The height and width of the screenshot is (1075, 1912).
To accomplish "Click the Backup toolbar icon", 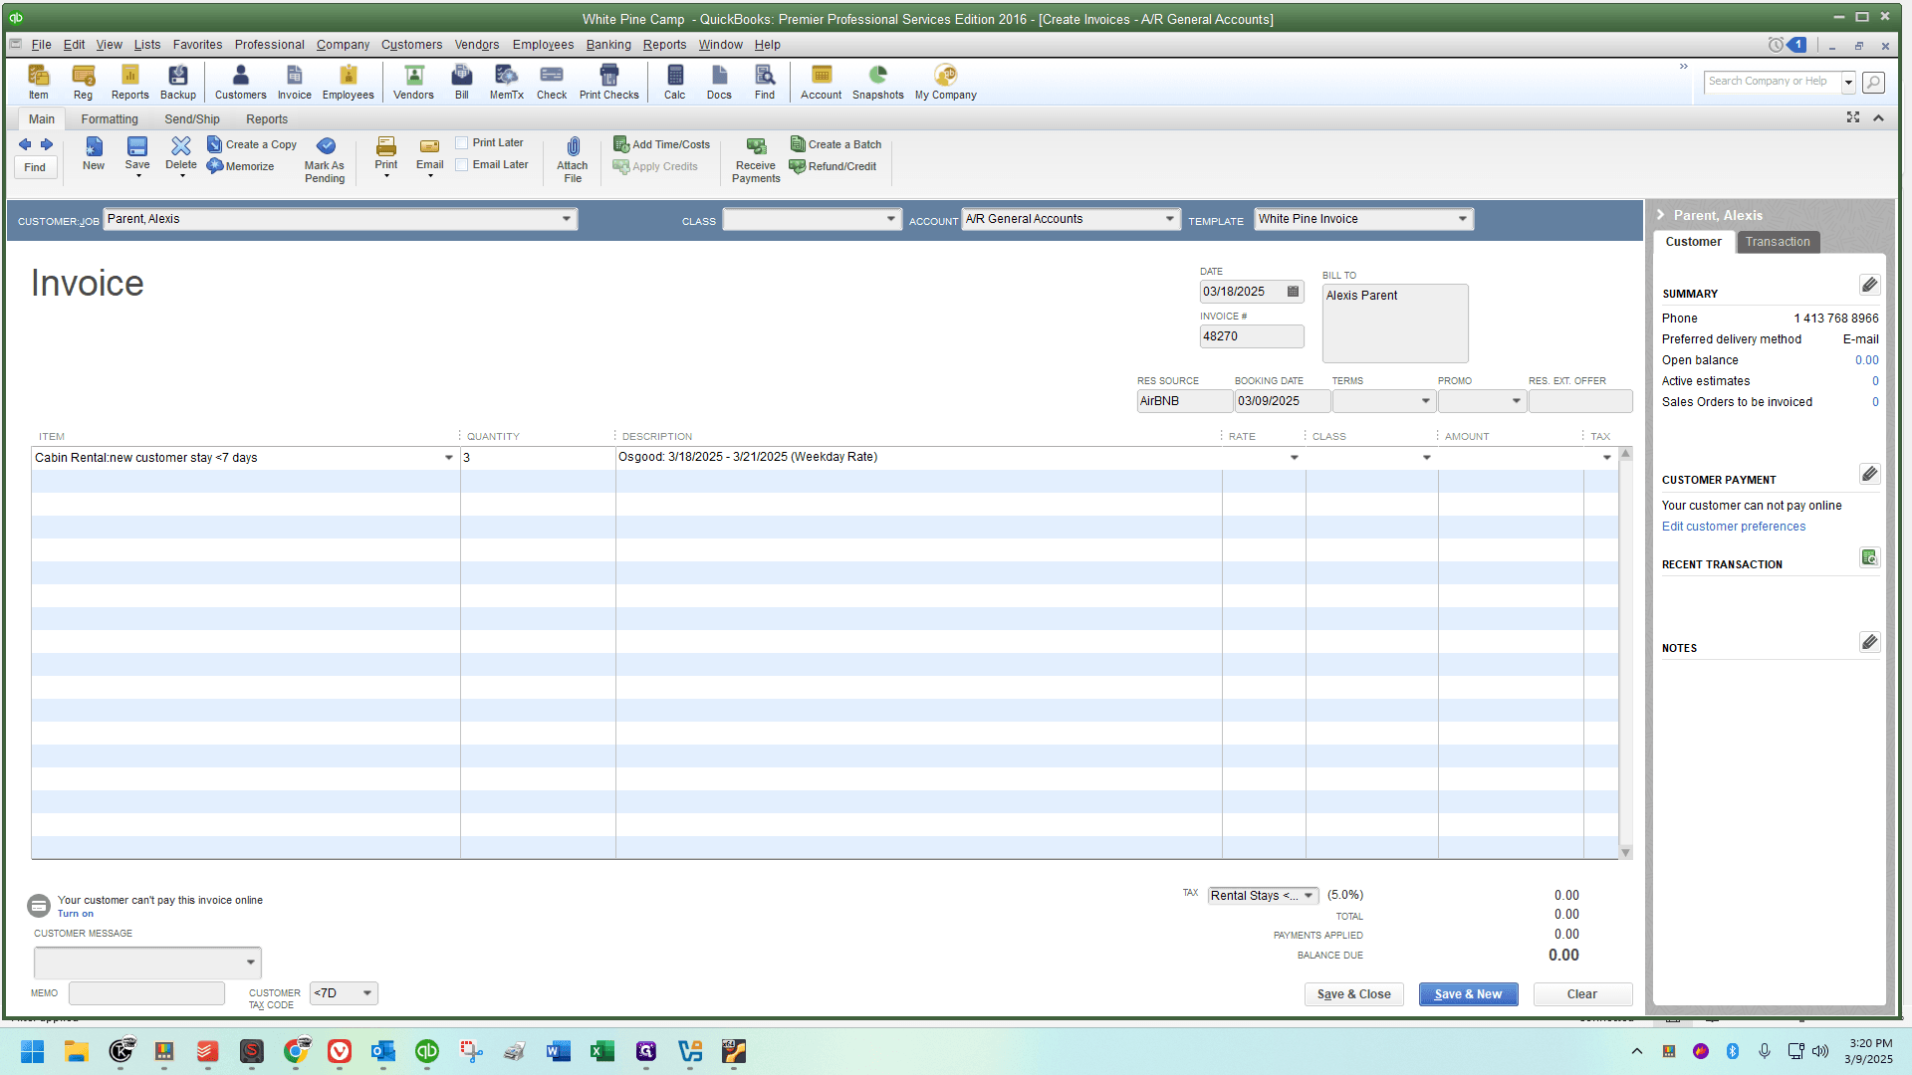I will click(x=178, y=82).
